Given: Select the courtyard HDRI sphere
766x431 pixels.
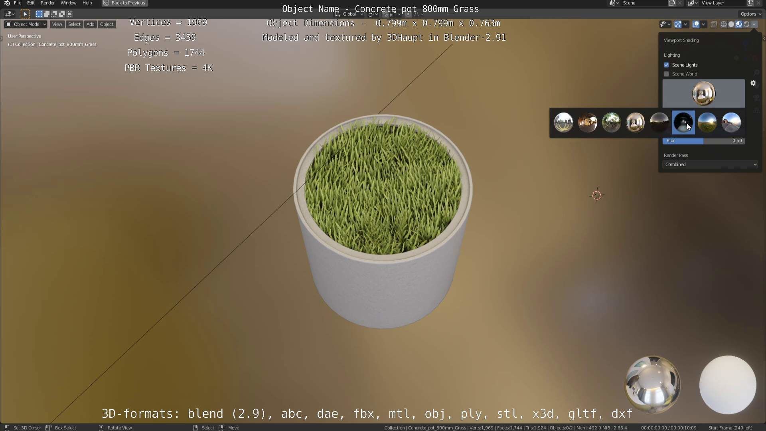Looking at the screenshot, I should (587, 123).
